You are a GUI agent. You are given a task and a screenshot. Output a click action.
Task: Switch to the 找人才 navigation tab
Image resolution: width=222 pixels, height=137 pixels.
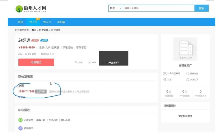point(47,22)
